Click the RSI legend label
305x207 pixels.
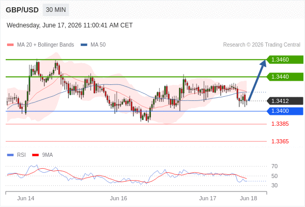click(21, 155)
